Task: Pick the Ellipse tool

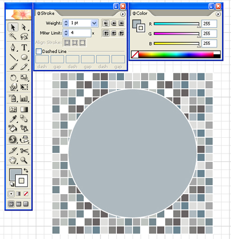Action: tap(24, 57)
